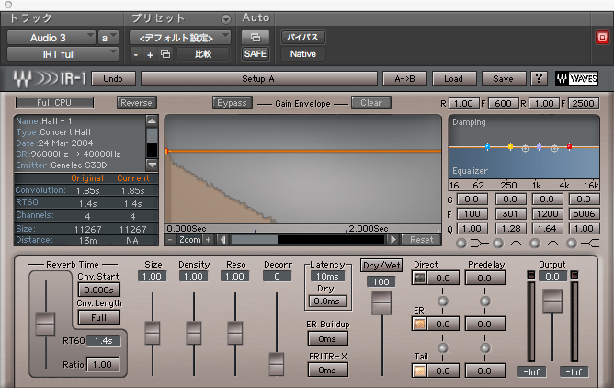Clear the gain envelope with Clear button
This screenshot has width=614, height=388.
[371, 103]
